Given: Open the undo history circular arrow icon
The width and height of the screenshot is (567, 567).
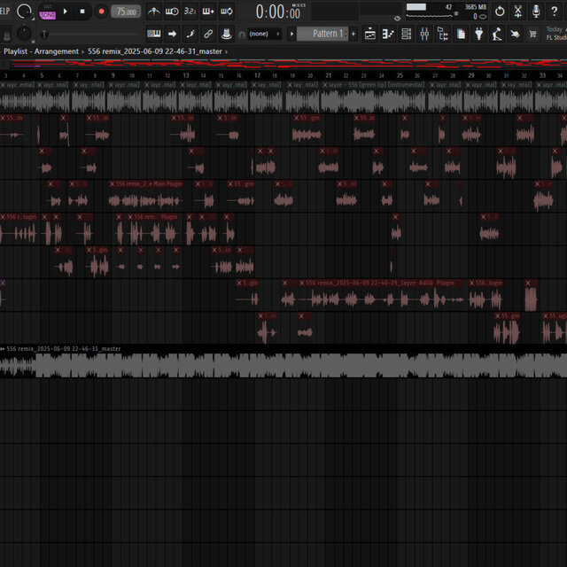Looking at the screenshot, I should [x=500, y=12].
